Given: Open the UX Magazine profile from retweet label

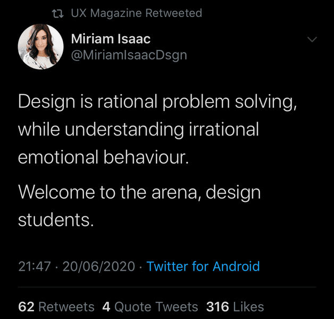Looking at the screenshot, I should [x=108, y=13].
